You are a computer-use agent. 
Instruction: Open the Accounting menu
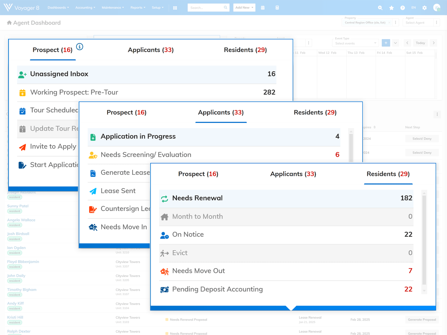85,8
